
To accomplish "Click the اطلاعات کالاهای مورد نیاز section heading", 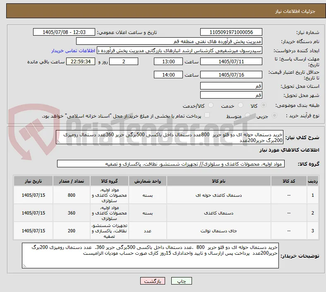I will coord(289,150).
